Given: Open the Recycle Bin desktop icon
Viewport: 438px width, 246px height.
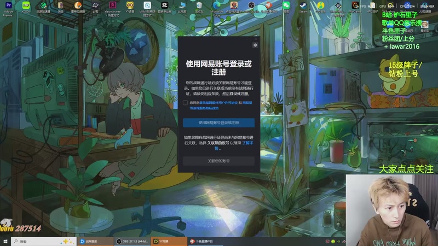Looking at the screenshot, I should point(199,7).
